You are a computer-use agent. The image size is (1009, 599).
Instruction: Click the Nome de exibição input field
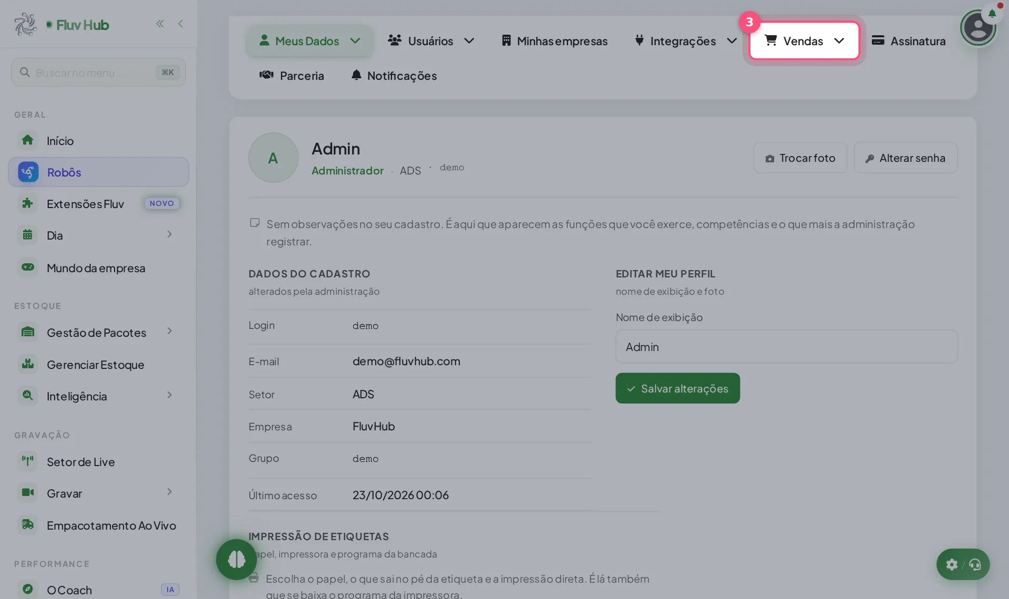click(786, 347)
